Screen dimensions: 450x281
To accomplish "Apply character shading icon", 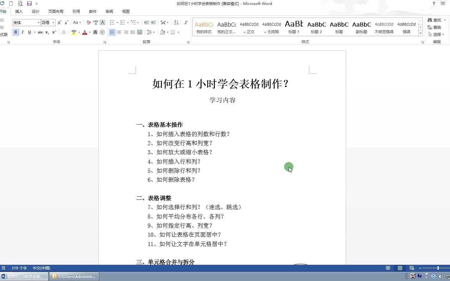I will (x=95, y=32).
